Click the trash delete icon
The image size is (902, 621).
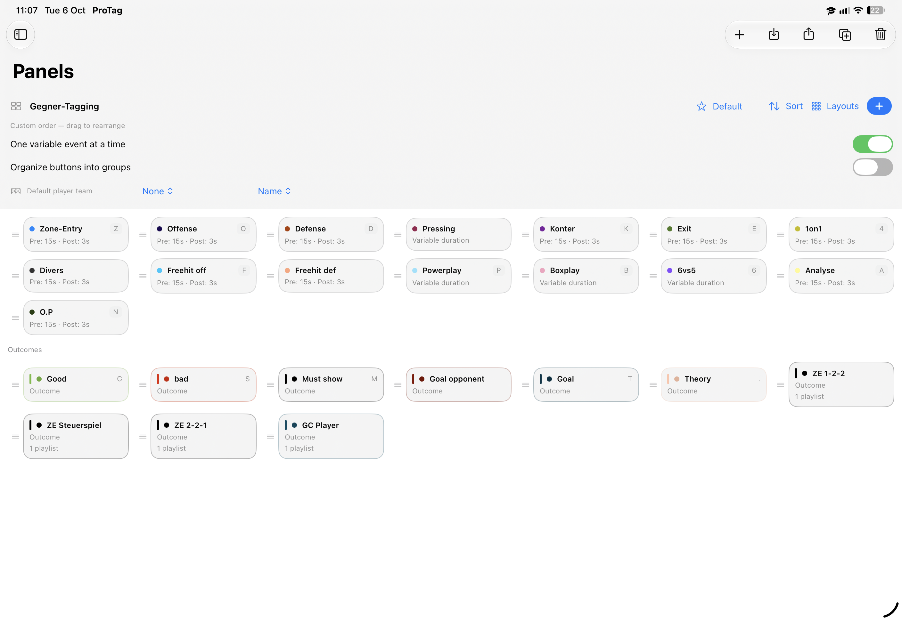[x=880, y=35]
